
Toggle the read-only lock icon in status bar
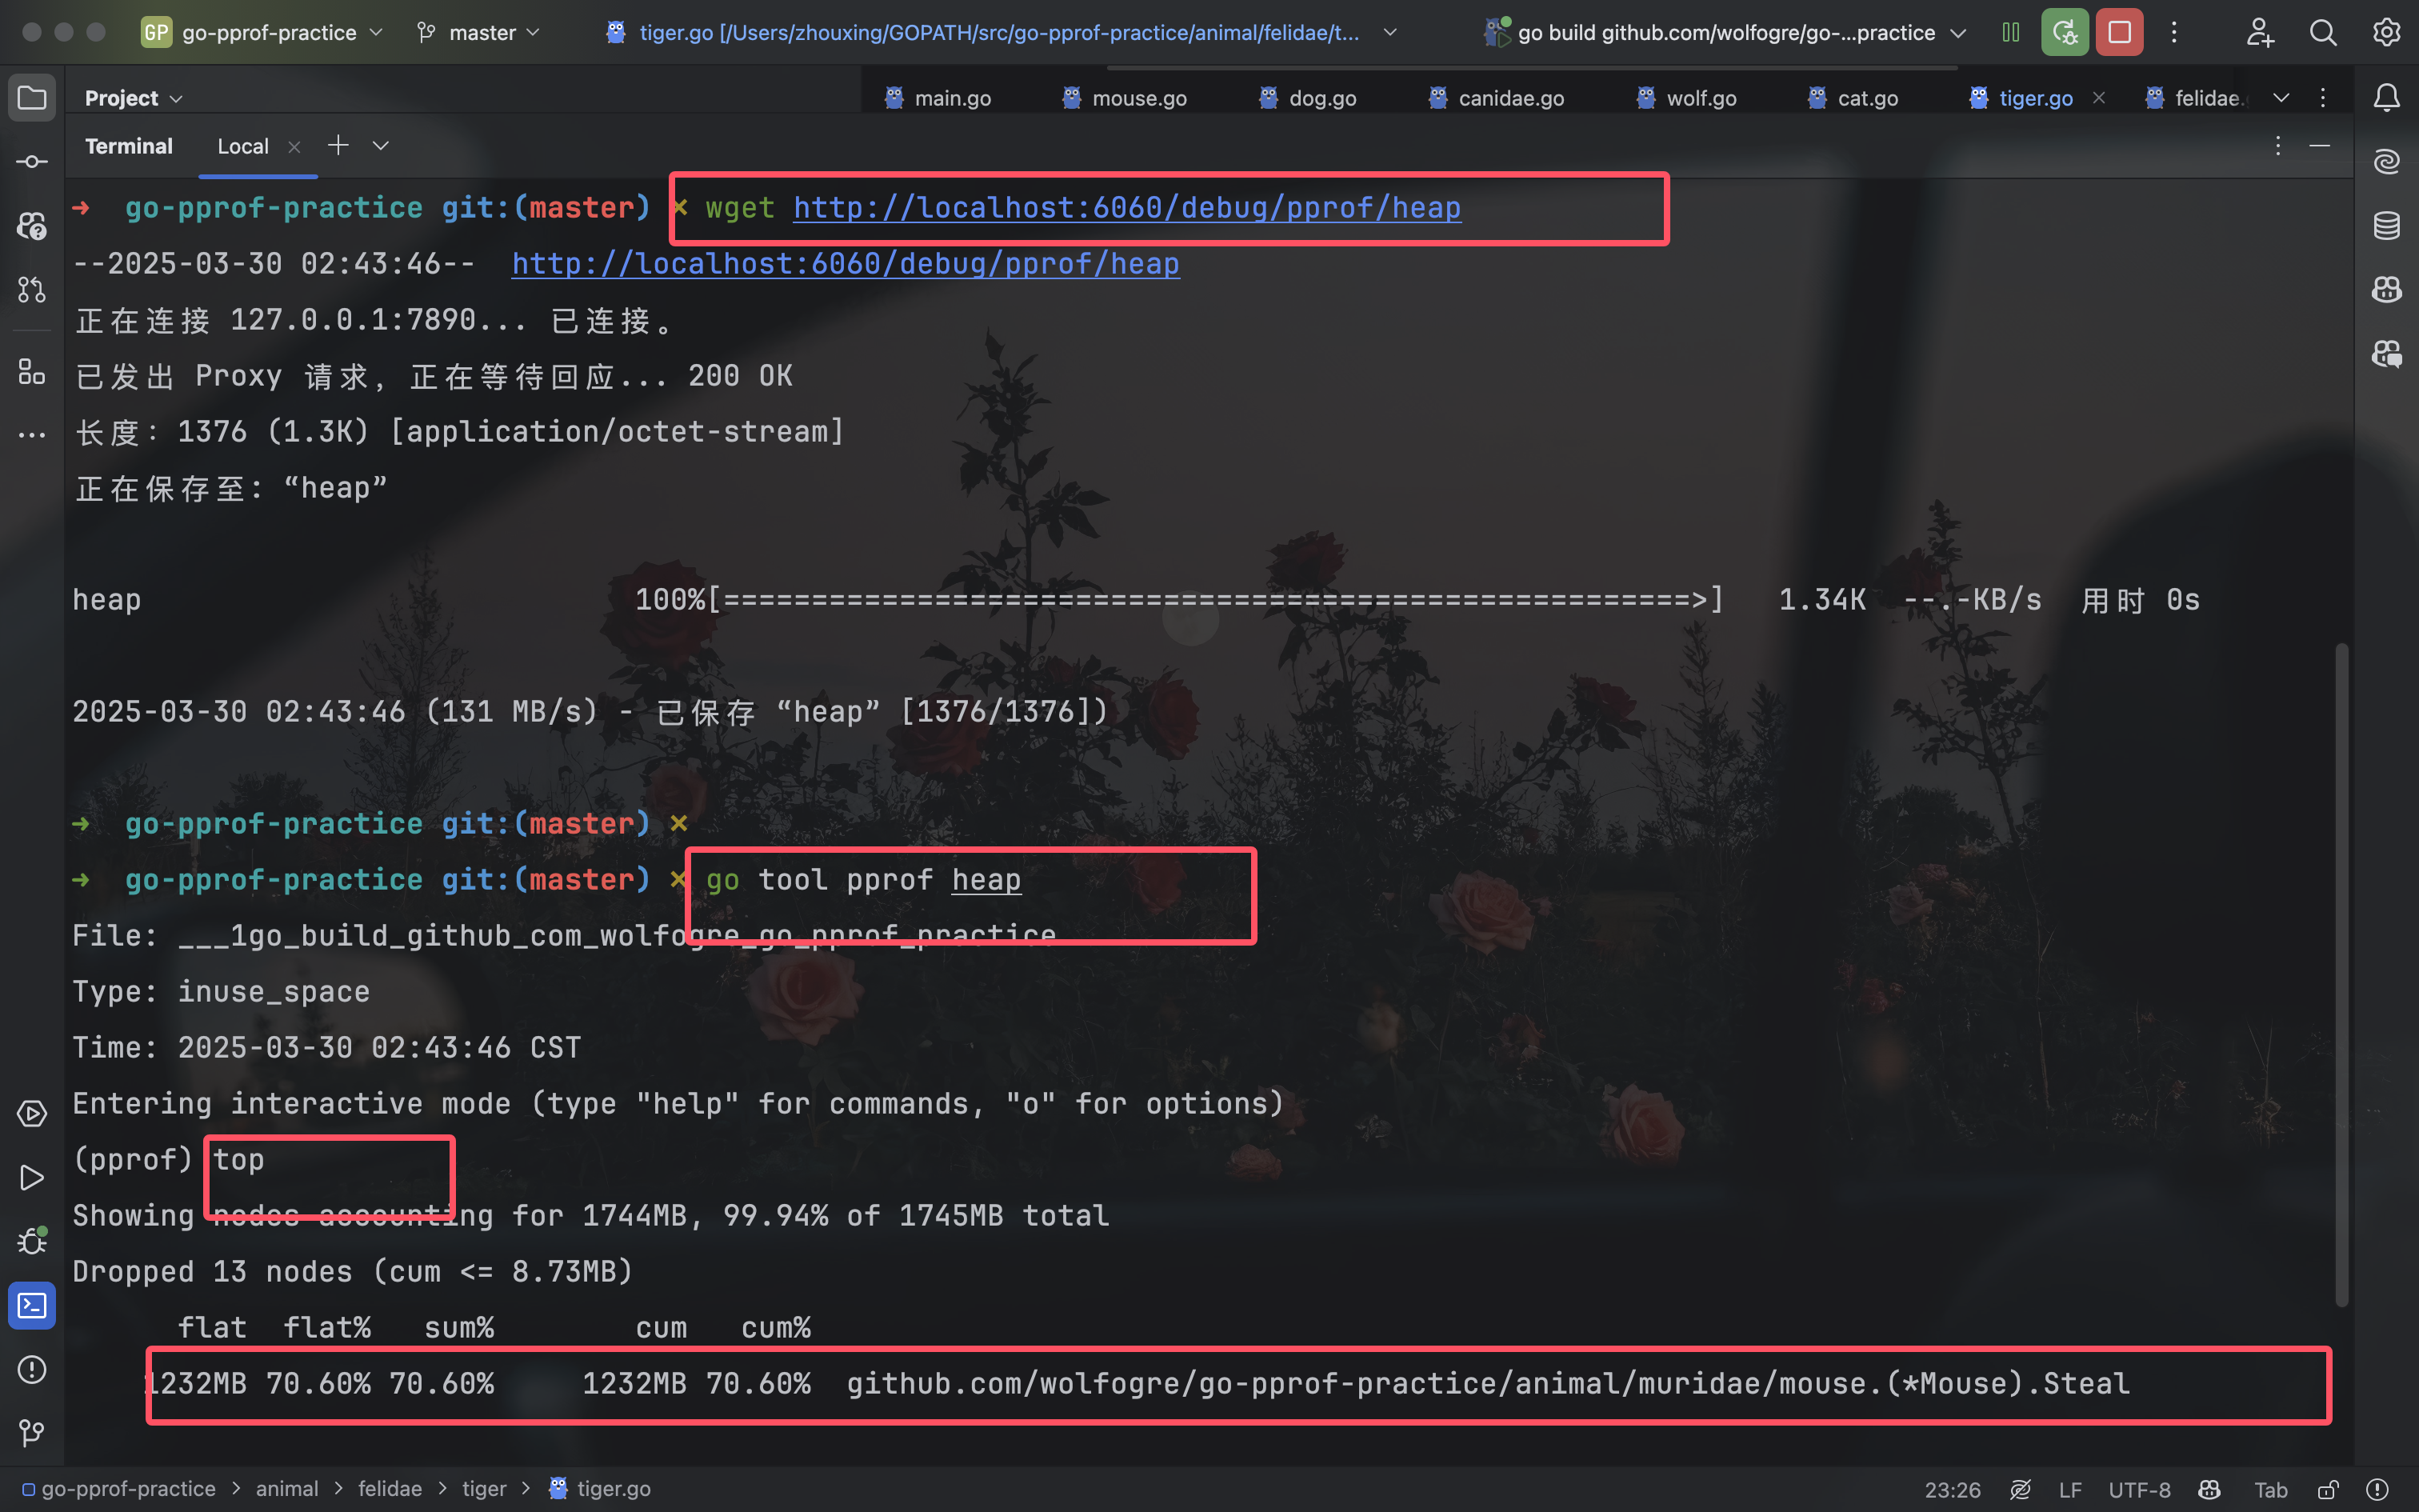[2327, 1489]
